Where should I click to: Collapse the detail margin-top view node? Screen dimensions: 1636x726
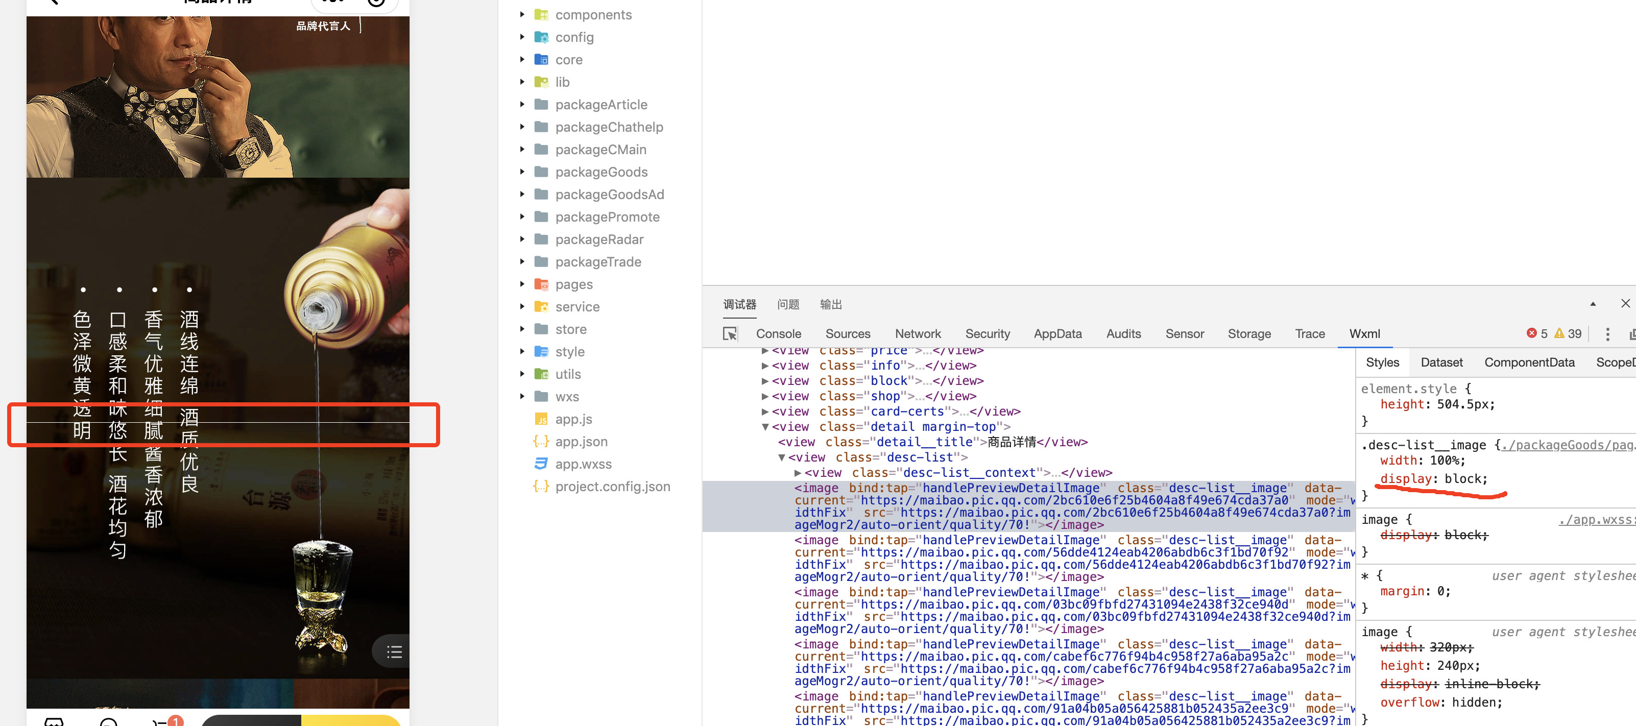tap(765, 426)
